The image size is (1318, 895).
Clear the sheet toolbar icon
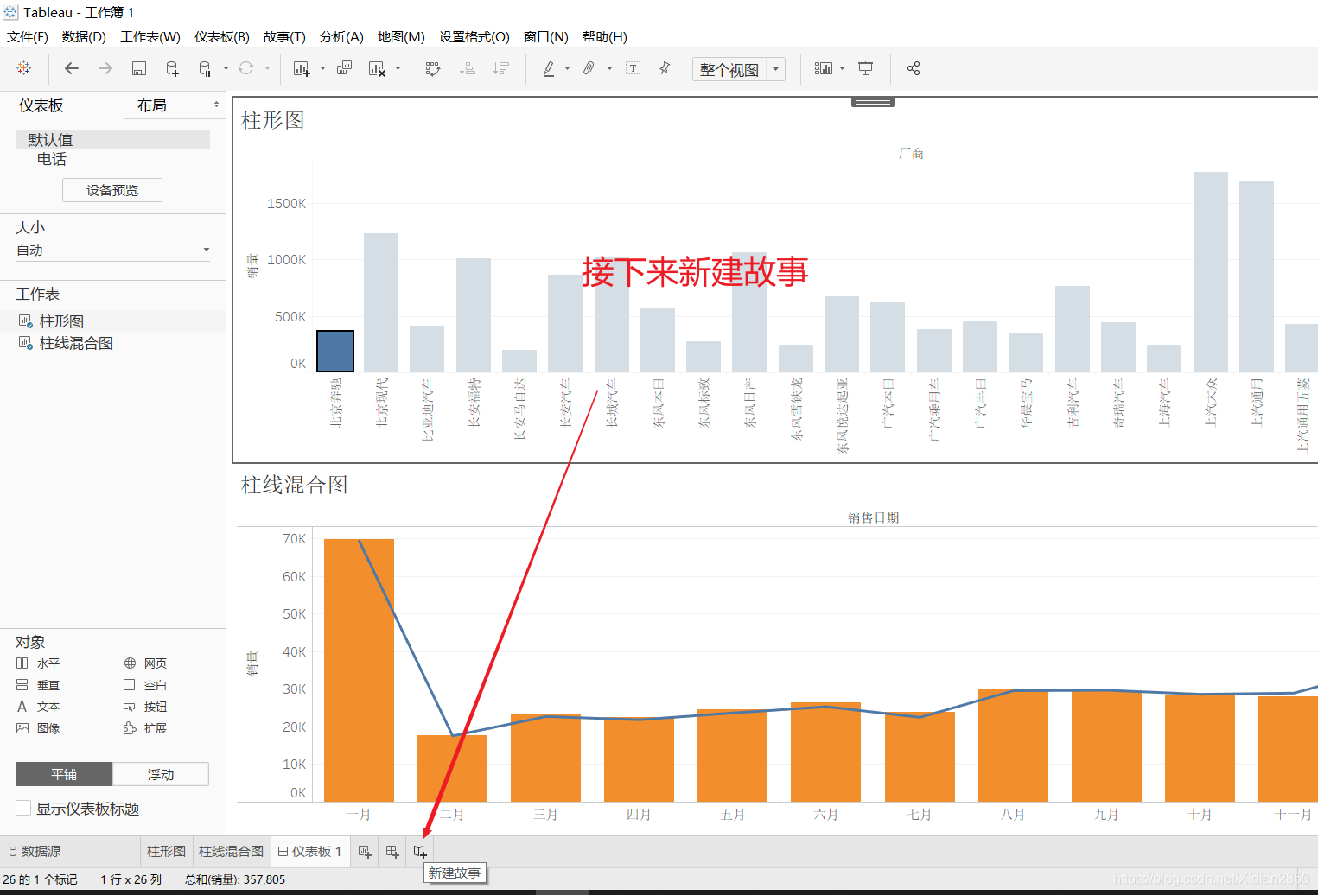pyautogui.click(x=377, y=68)
